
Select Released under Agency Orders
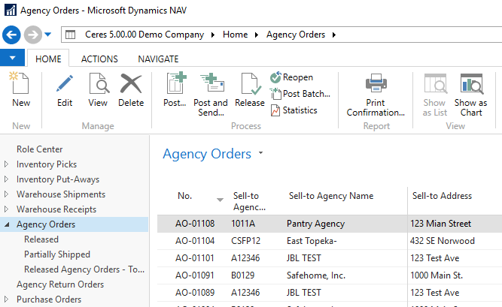pos(41,239)
